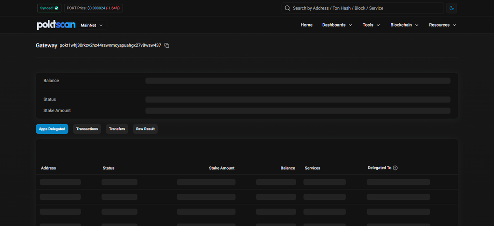The height and width of the screenshot is (226, 494).
Task: Click the gateway address text
Action: click(x=110, y=46)
